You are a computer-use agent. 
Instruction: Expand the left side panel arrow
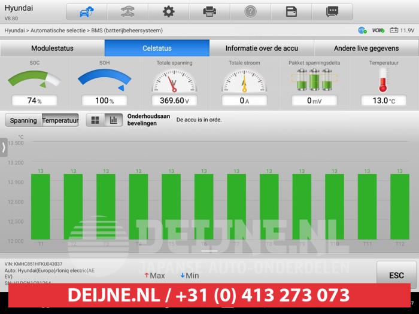(4, 147)
